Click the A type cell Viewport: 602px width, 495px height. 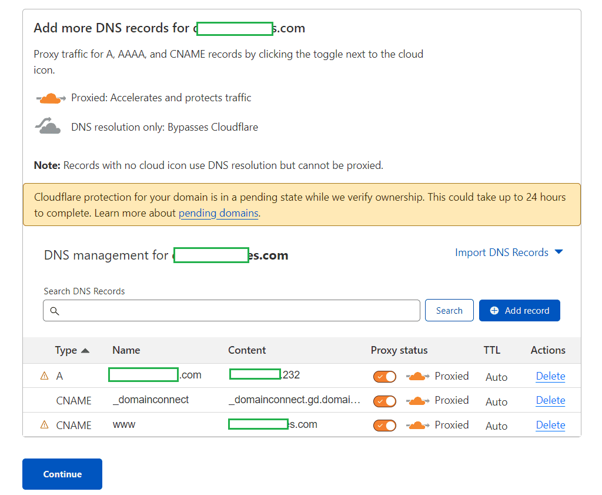(x=59, y=376)
